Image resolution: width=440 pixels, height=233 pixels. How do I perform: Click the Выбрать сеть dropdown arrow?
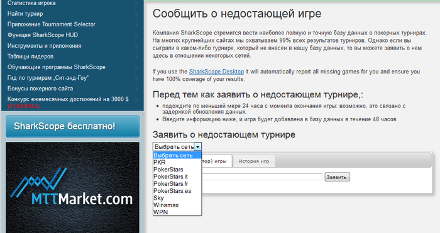[198, 146]
